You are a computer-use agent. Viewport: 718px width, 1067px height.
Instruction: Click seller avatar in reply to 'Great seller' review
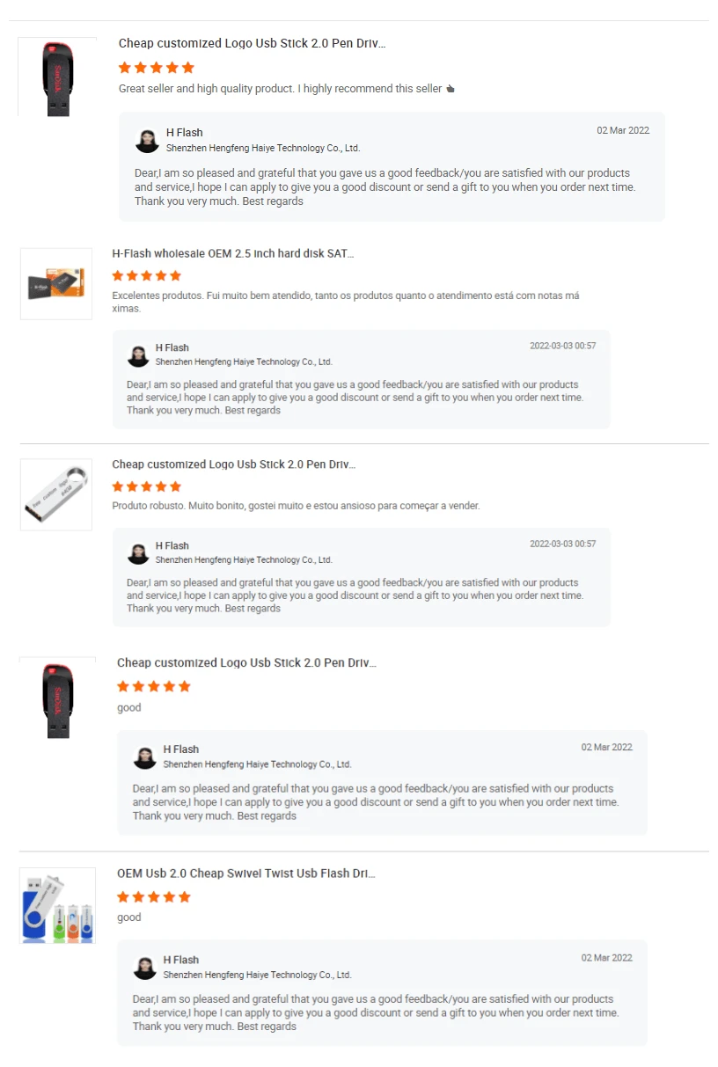[147, 141]
